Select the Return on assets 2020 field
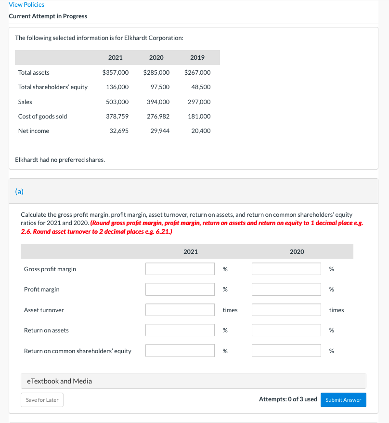Image resolution: width=389 pixels, height=423 pixels. point(286,330)
